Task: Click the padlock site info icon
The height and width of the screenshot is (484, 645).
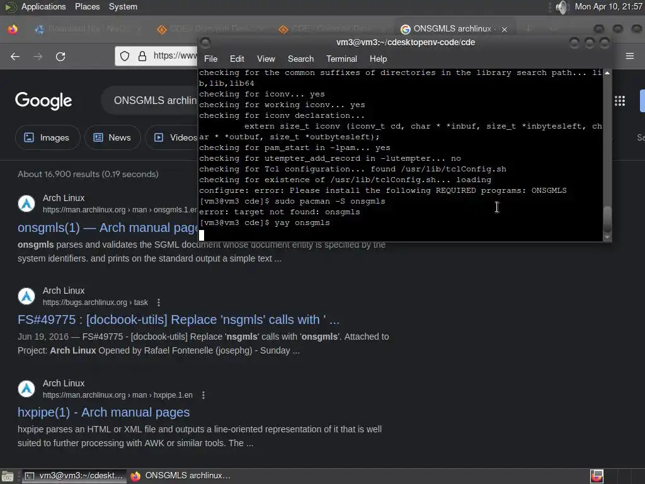Action: point(142,56)
